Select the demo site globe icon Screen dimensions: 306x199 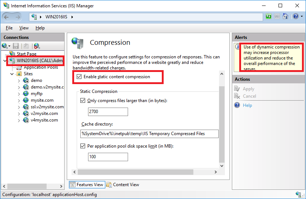[26, 80]
